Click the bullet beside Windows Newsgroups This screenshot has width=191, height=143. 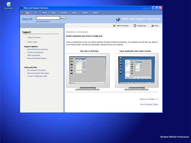25,52
